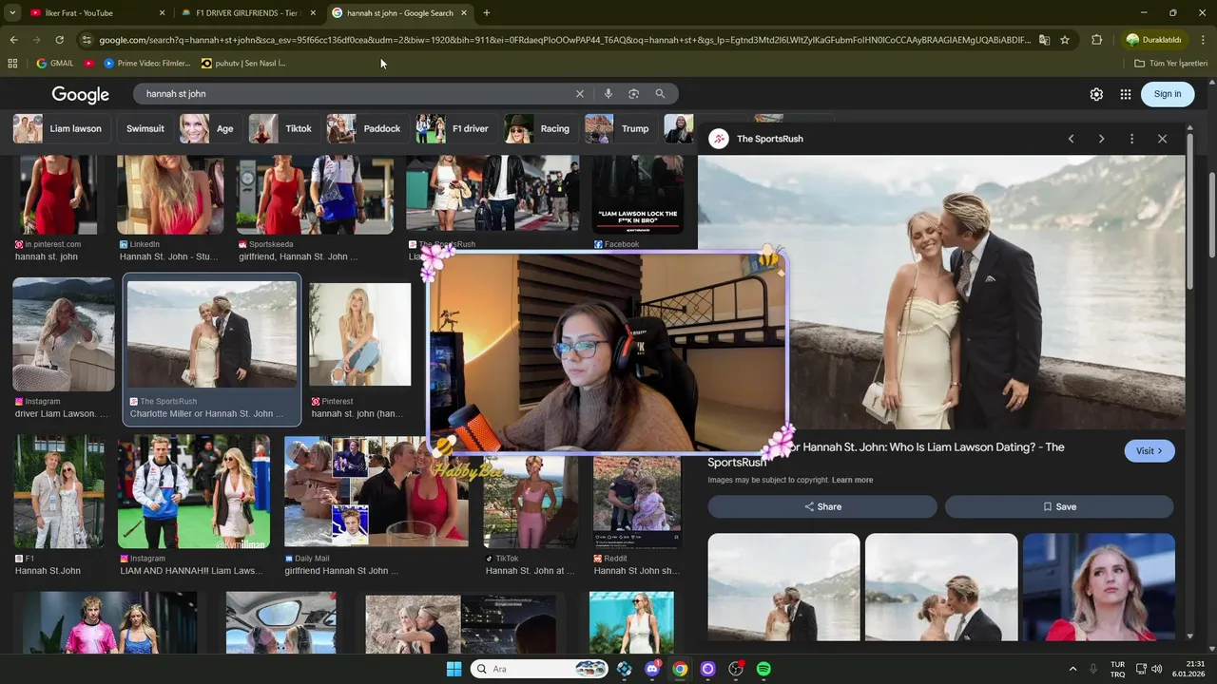The image size is (1217, 684).
Task: Open Spotify from the taskbar
Action: pyautogui.click(x=763, y=669)
